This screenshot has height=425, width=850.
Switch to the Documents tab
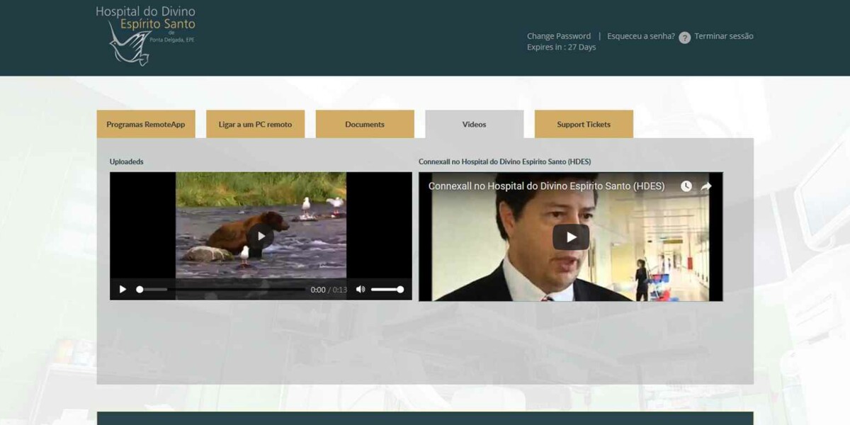click(x=365, y=124)
